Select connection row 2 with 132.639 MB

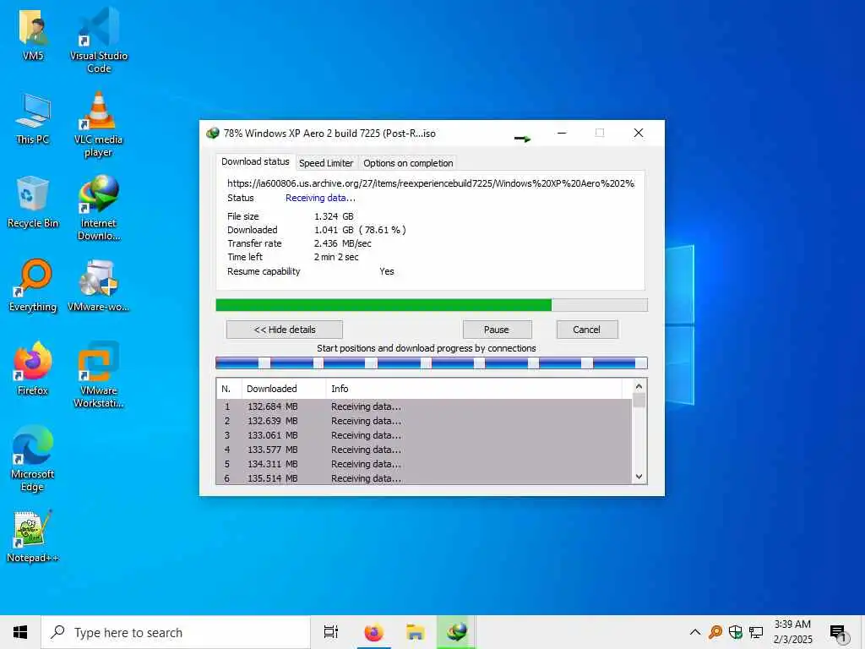click(x=424, y=421)
